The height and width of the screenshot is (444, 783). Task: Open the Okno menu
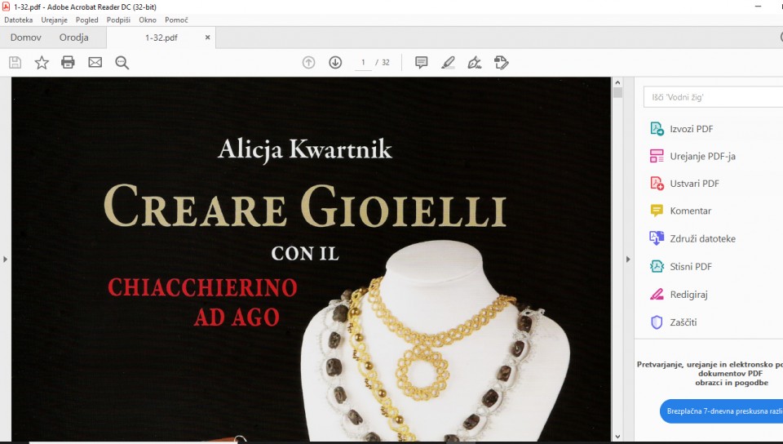(x=148, y=20)
